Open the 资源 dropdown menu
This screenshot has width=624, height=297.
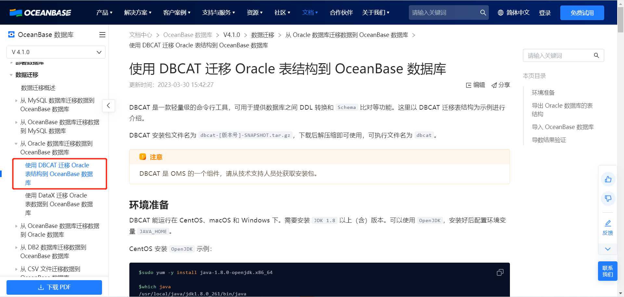255,13
